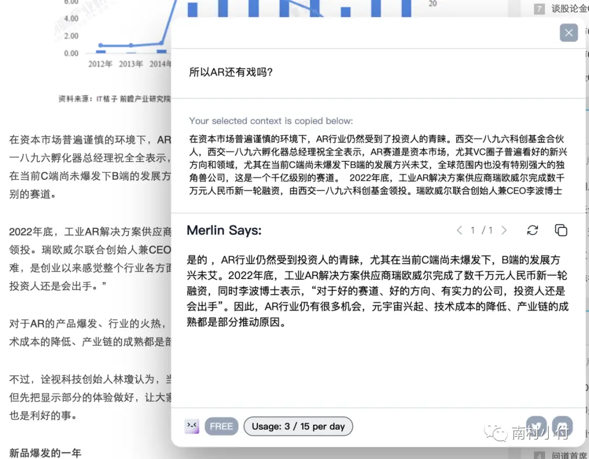Image resolution: width=589 pixels, height=459 pixels.
Task: Click the "Your selected context is copied below" label
Action: tap(271, 121)
